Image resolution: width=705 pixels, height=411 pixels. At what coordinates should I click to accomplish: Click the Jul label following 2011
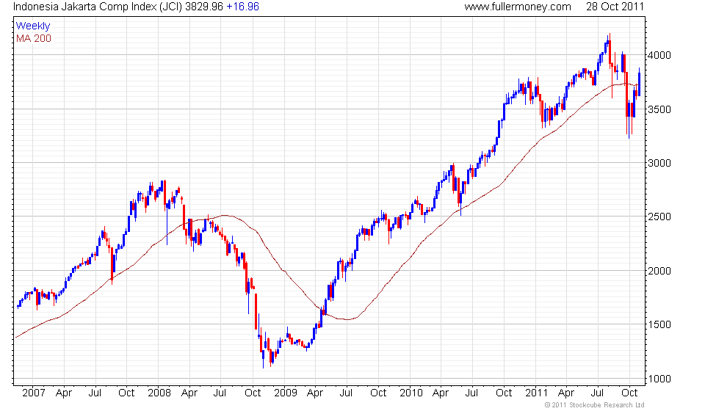(597, 393)
